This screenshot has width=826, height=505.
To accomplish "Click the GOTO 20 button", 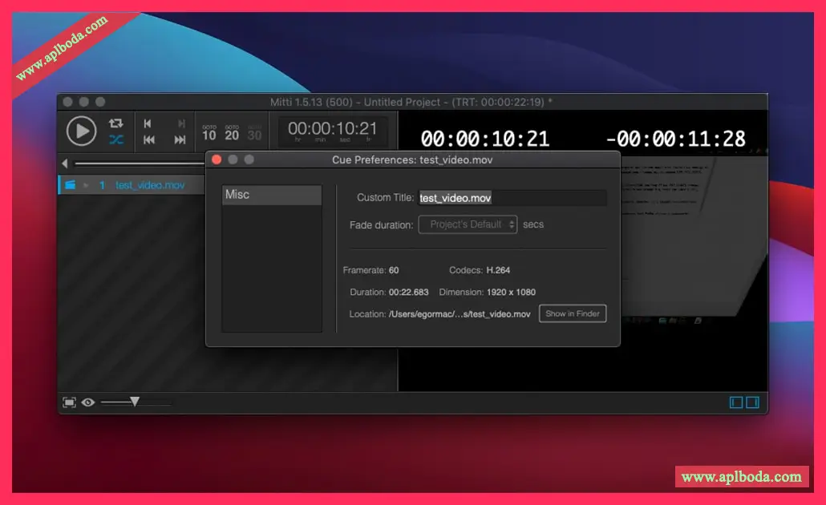I will click(232, 133).
